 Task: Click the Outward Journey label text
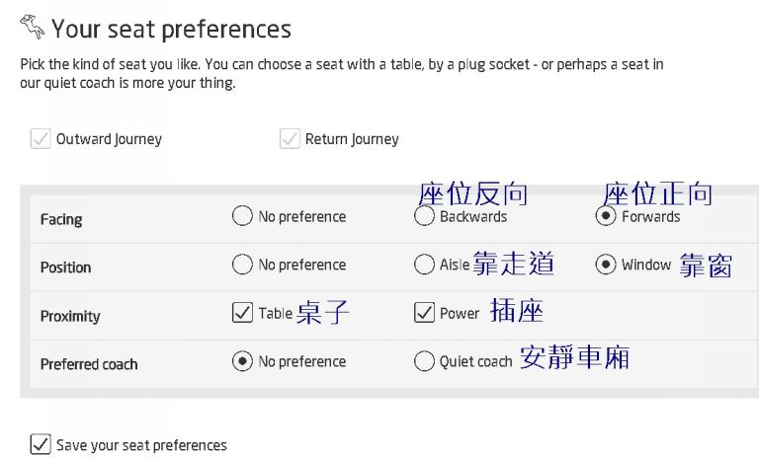click(109, 139)
